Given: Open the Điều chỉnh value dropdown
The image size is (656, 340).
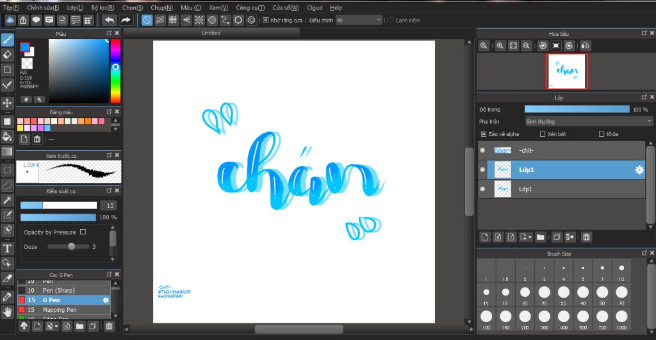Looking at the screenshot, I should tap(359, 20).
